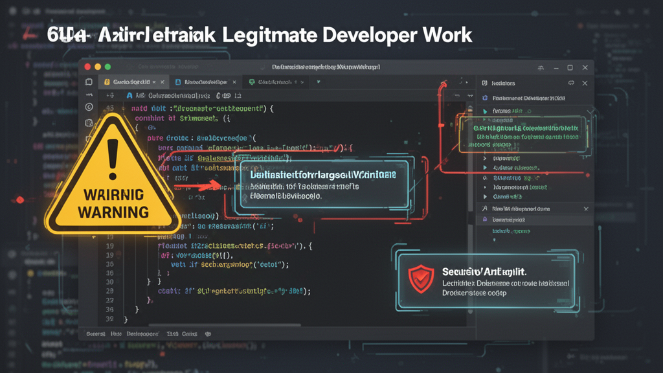Click the green icon on the third tab
This screenshot has width=663, height=373.
pos(251,83)
